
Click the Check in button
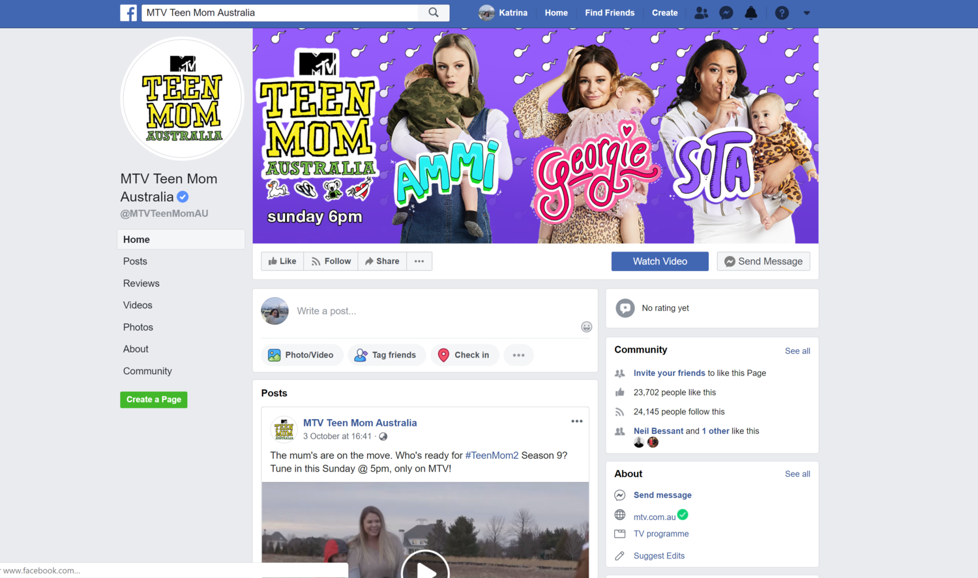464,355
